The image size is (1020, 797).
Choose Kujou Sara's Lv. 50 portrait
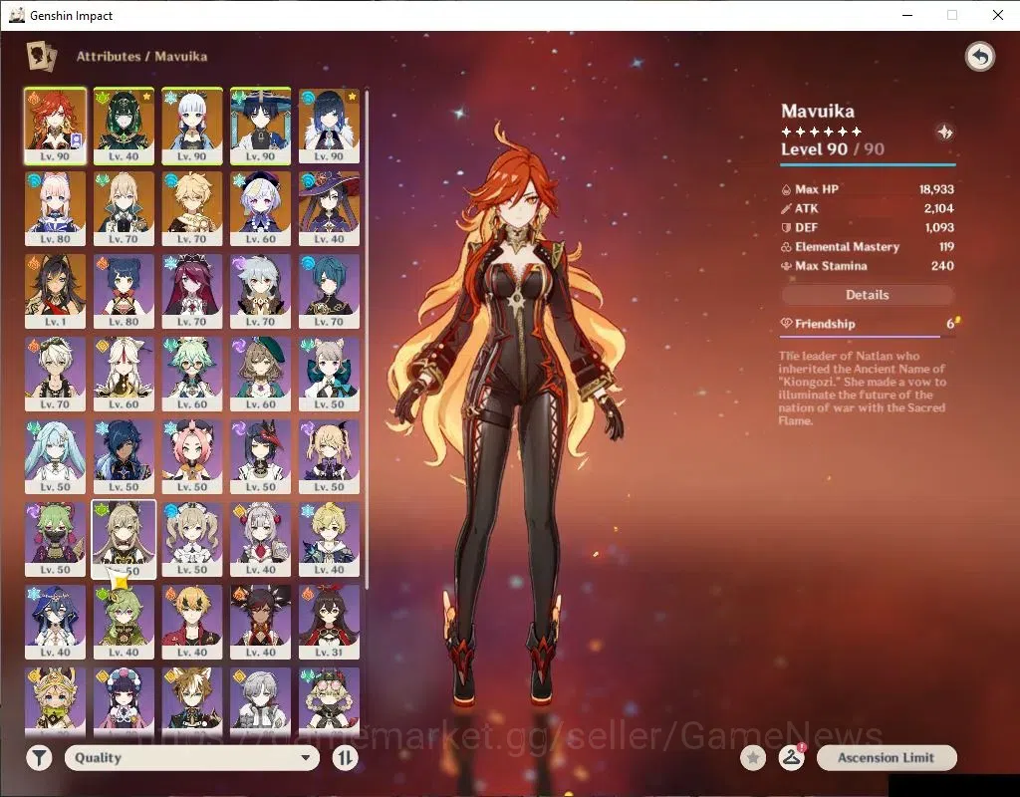(260, 456)
